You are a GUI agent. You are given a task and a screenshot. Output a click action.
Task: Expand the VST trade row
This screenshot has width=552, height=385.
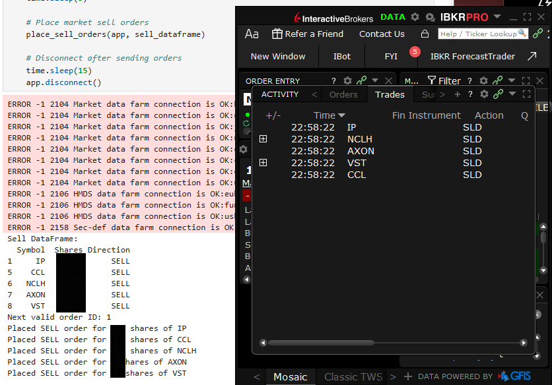click(x=263, y=162)
